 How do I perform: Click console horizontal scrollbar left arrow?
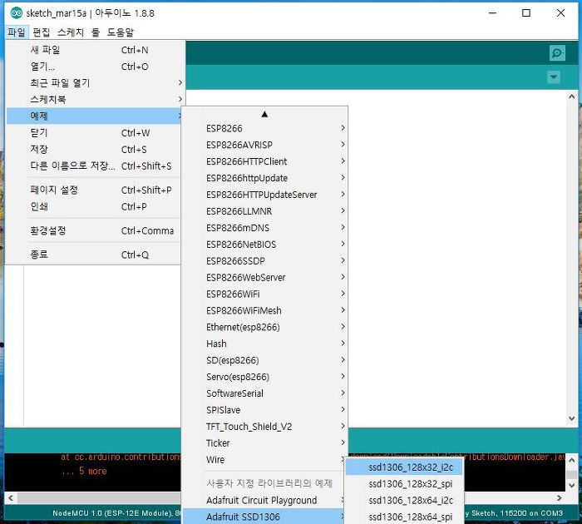(x=11, y=498)
